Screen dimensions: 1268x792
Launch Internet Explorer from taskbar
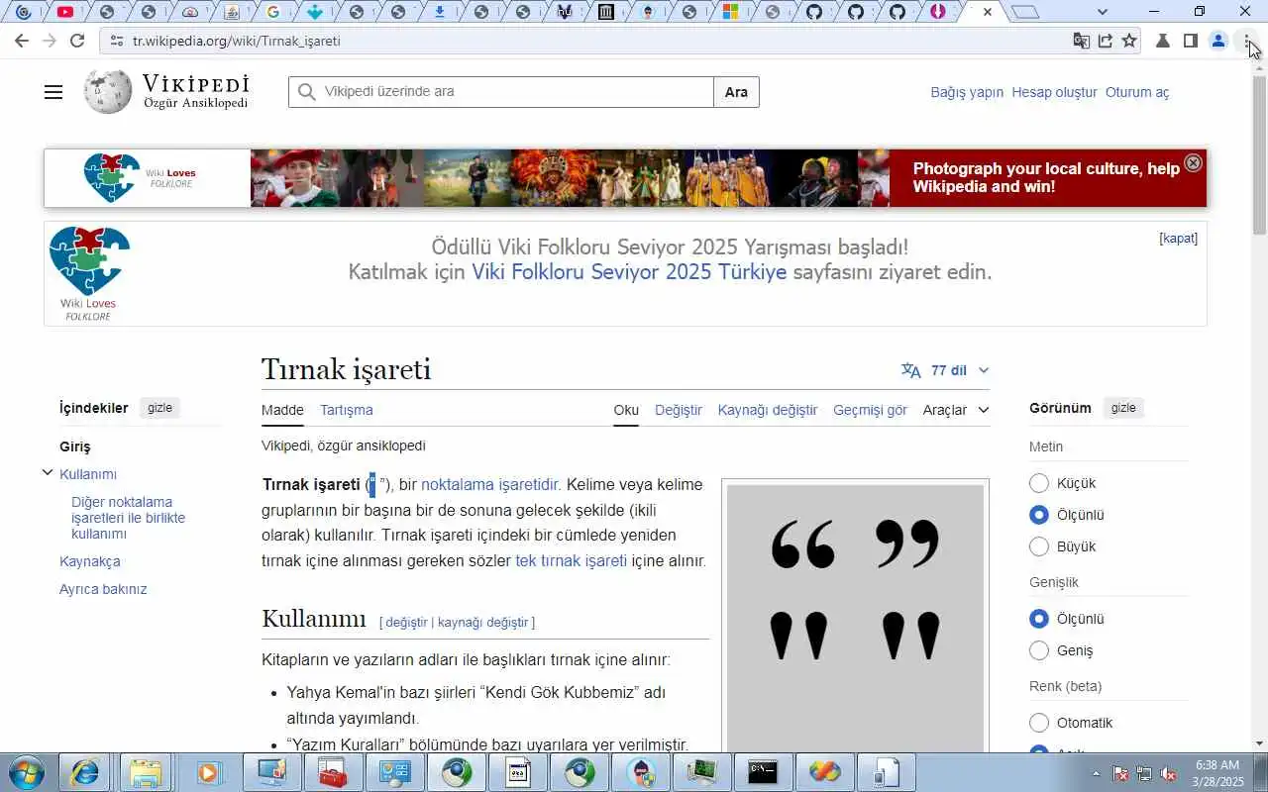pos(85,772)
